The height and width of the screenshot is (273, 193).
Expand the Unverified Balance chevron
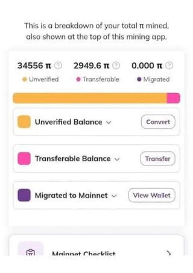pyautogui.click(x=109, y=122)
